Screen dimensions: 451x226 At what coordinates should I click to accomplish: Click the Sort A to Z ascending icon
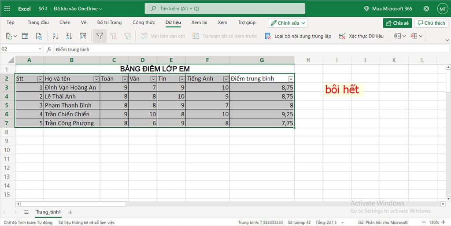tap(55, 36)
